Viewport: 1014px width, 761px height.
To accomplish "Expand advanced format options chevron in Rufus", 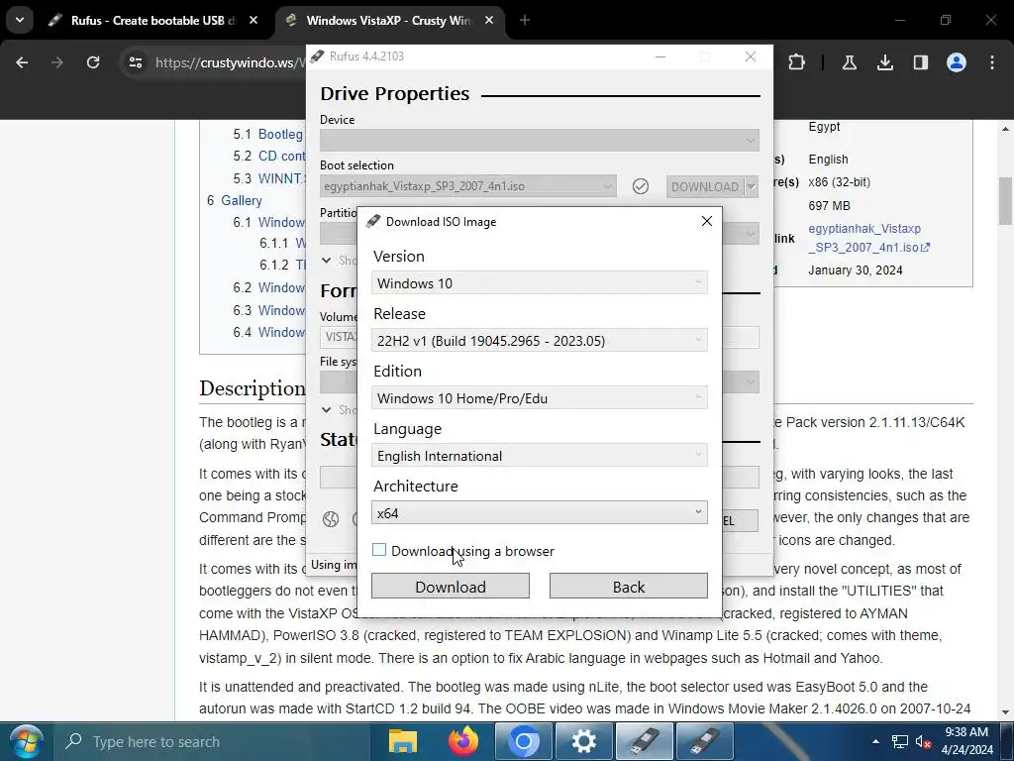I will click(x=327, y=409).
